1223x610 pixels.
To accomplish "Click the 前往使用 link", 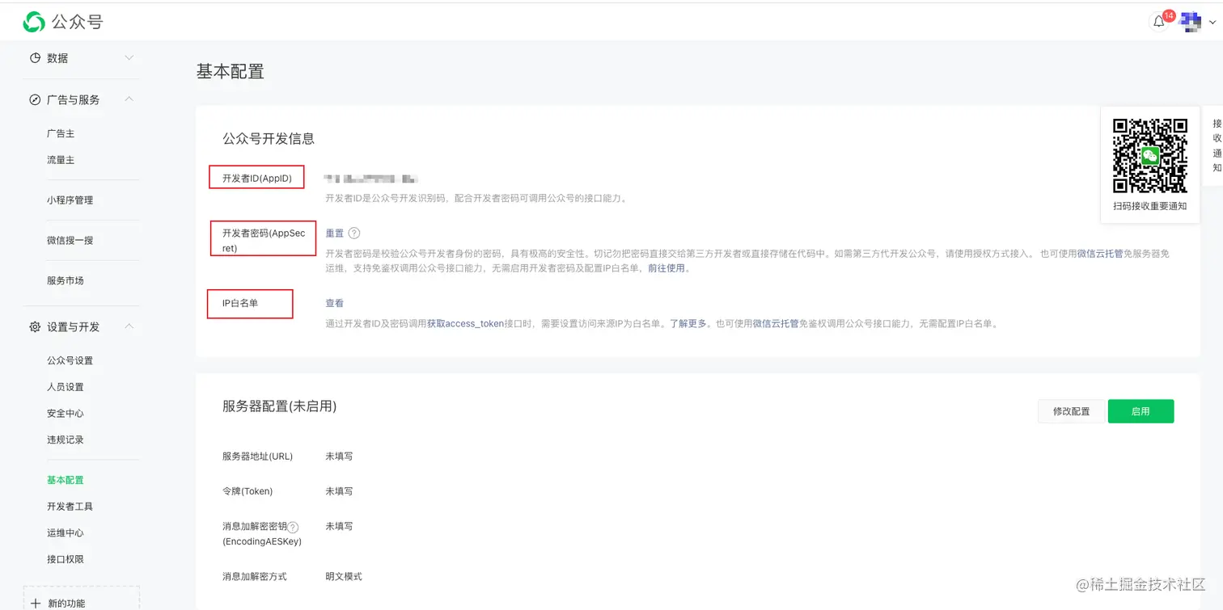I will pos(667,269).
